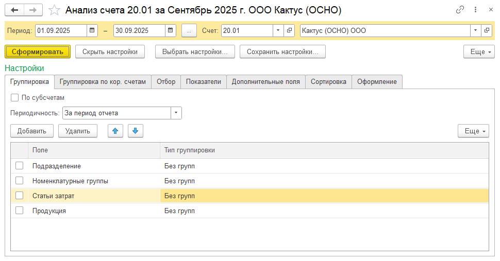Move selected field down with blue arrow
Screen dimensions: 500x261
tap(135, 131)
